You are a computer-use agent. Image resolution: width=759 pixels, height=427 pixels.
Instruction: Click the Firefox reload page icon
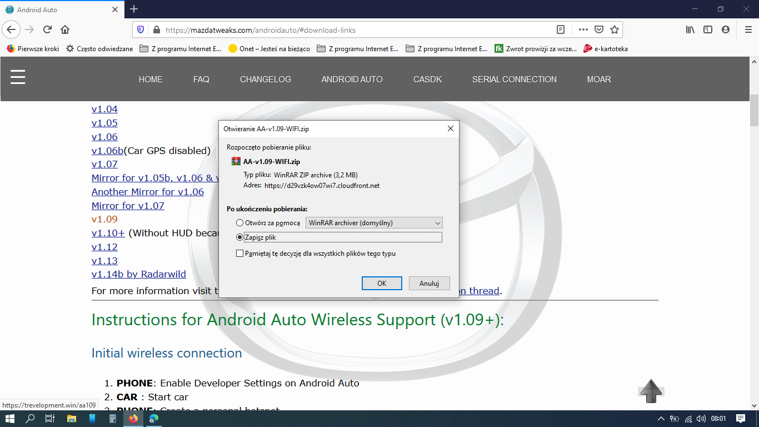click(47, 29)
